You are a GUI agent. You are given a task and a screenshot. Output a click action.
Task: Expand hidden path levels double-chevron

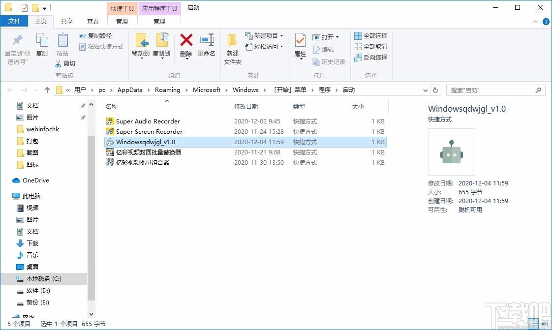[68, 90]
